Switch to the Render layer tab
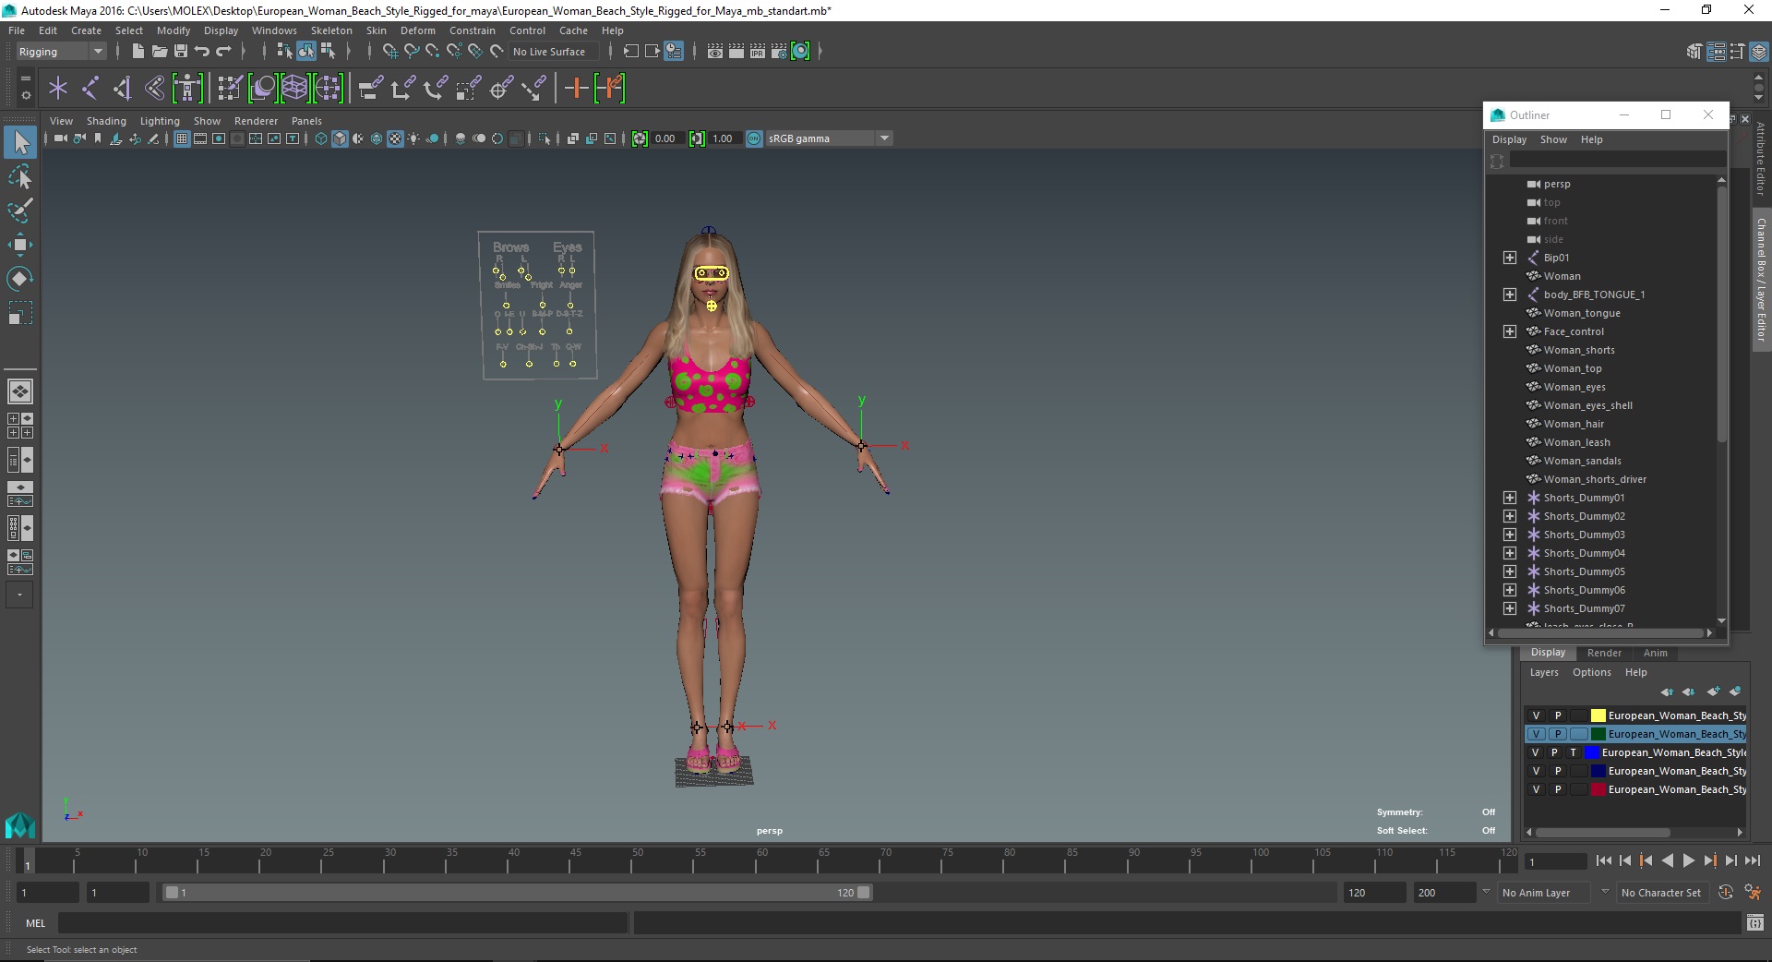Viewport: 1772px width, 962px height. [1604, 653]
